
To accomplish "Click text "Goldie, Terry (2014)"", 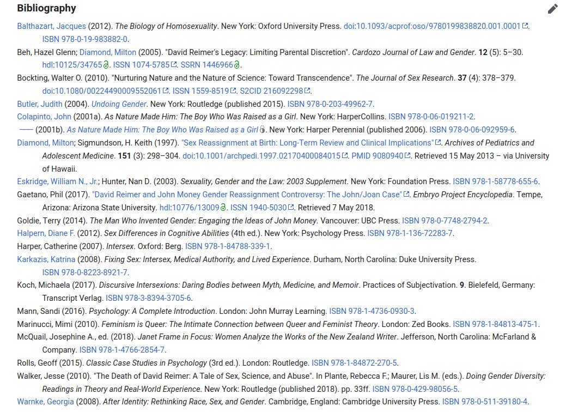I will coord(52,221).
